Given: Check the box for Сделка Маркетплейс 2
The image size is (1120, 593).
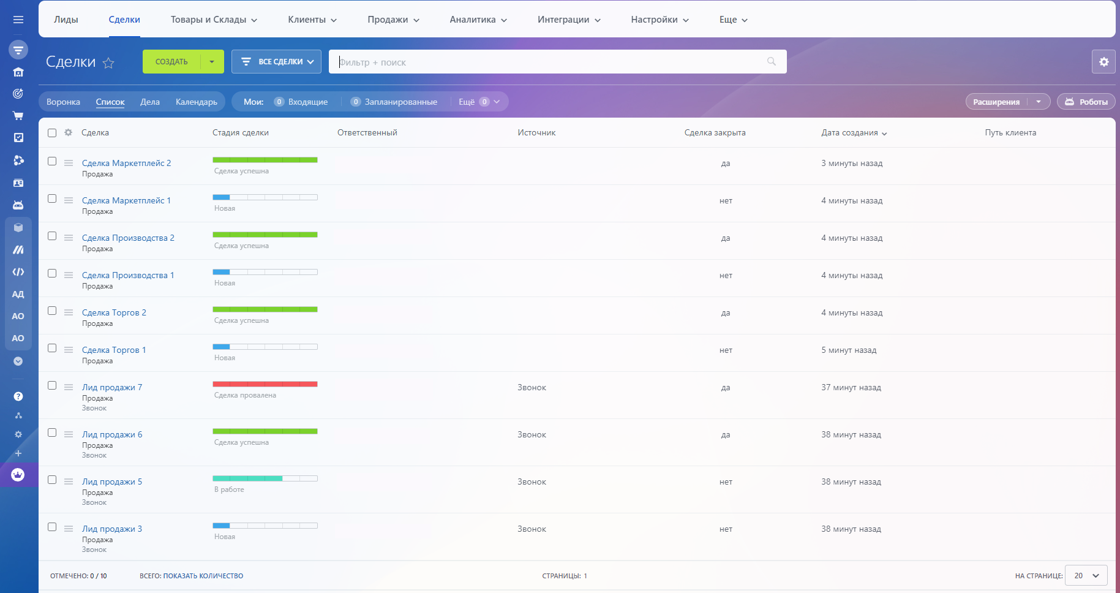Looking at the screenshot, I should (52, 162).
